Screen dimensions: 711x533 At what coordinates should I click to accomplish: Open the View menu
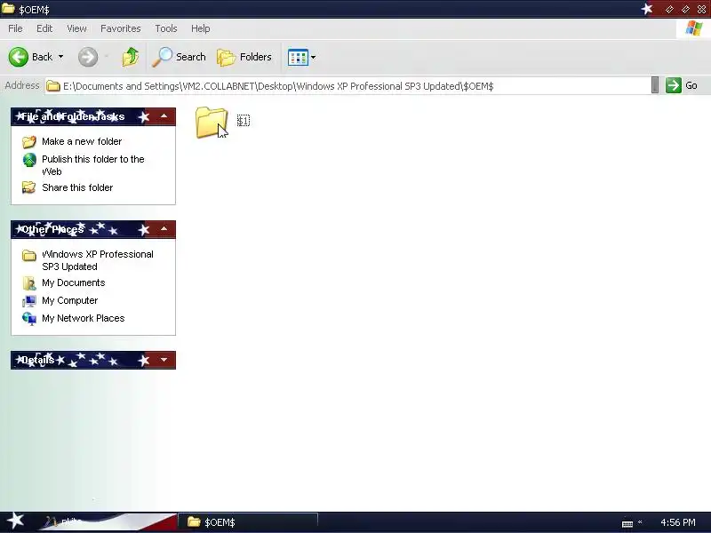point(76,28)
